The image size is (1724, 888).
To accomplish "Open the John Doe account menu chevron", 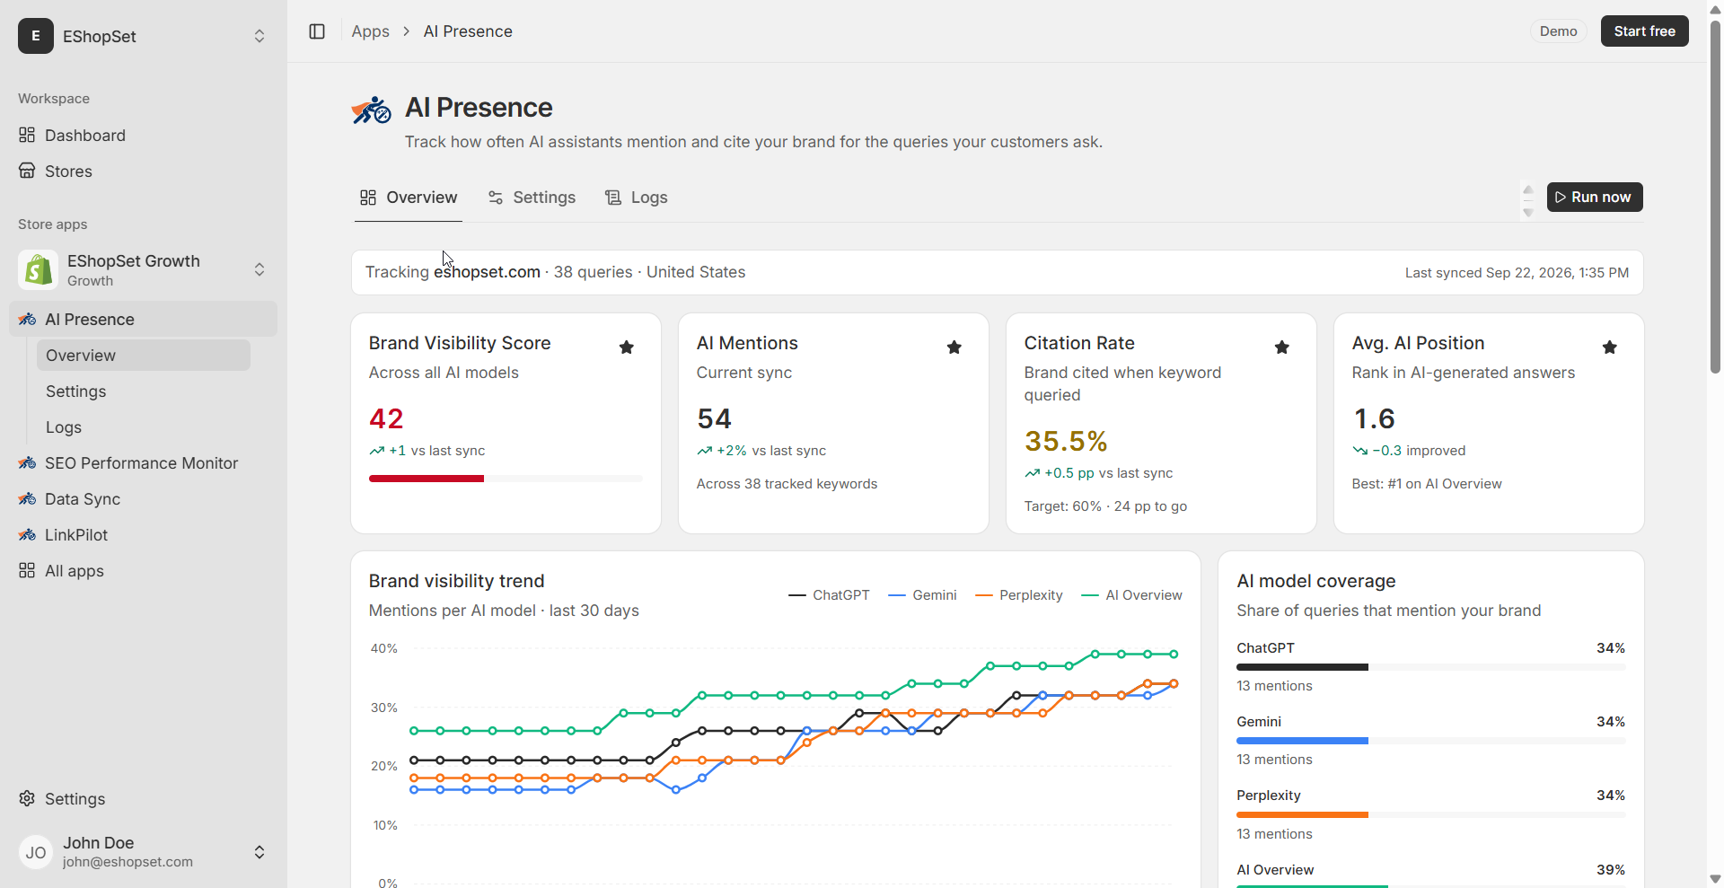I will pos(259,852).
